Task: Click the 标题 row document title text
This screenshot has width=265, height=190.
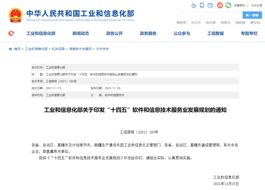Action: pyautogui.click(x=91, y=74)
